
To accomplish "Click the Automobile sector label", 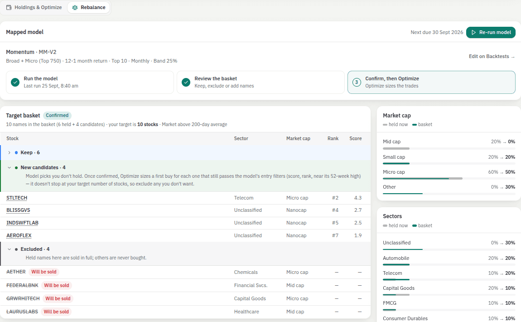I will click(x=396, y=258).
